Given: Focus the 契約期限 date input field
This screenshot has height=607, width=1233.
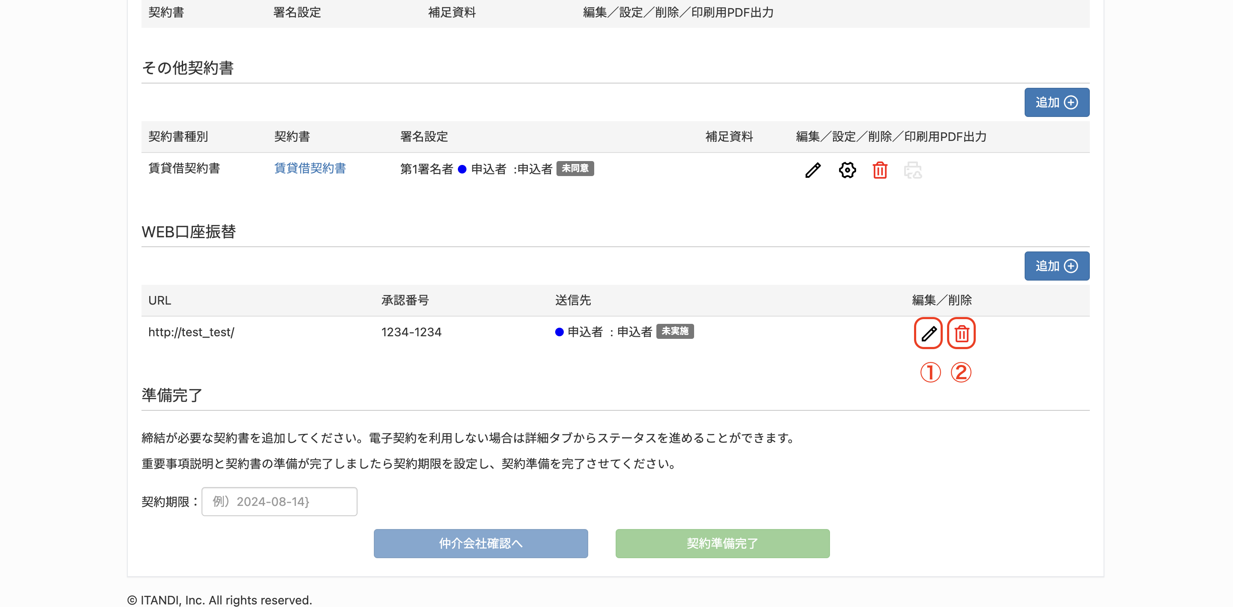Looking at the screenshot, I should point(279,502).
